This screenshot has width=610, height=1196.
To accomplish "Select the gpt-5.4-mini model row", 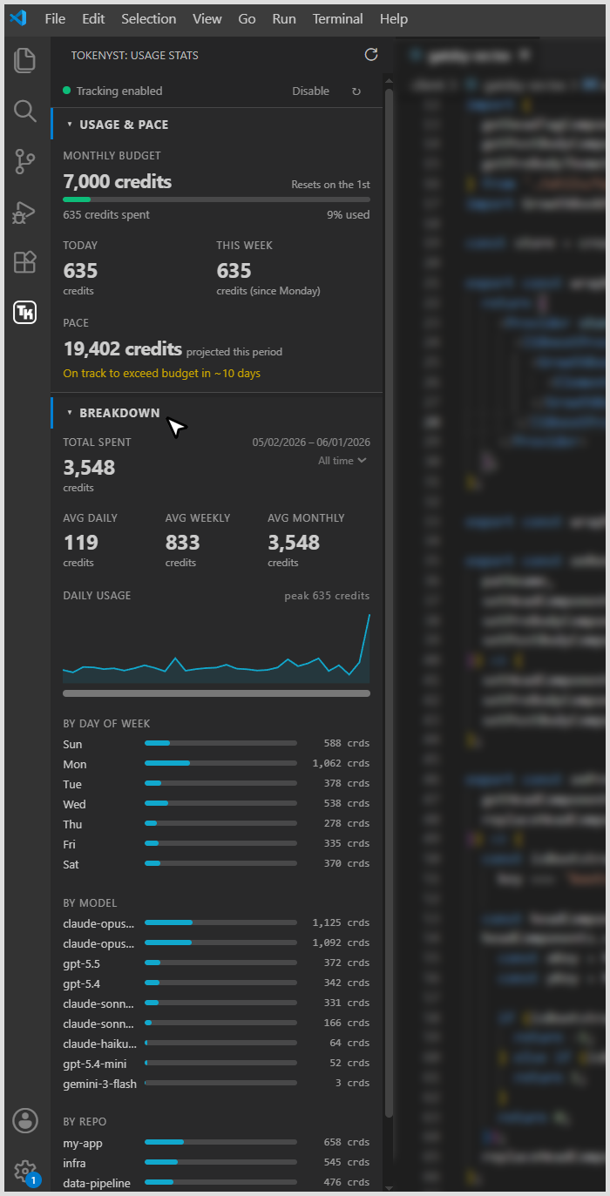I will tap(216, 1063).
